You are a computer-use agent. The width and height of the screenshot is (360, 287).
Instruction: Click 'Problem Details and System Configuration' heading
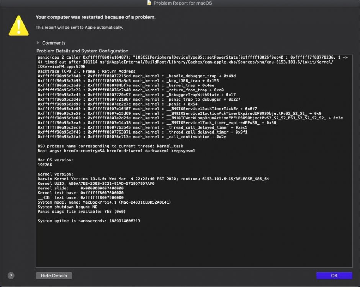[x=82, y=51]
